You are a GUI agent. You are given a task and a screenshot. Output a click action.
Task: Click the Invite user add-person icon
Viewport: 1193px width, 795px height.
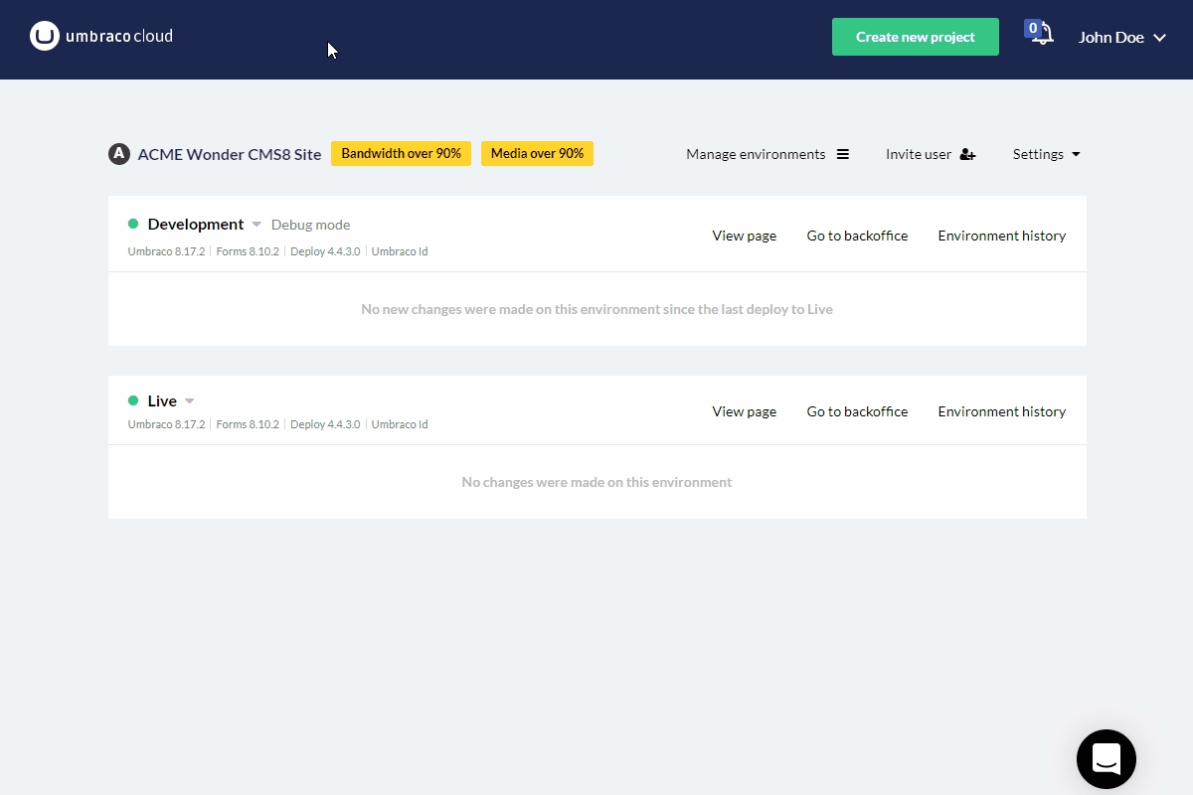pyautogui.click(x=967, y=155)
